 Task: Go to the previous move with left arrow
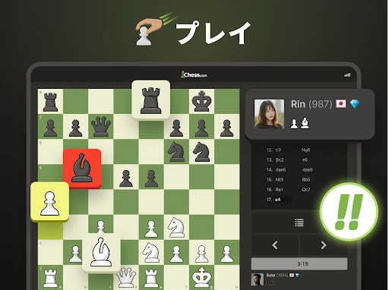click(x=275, y=245)
